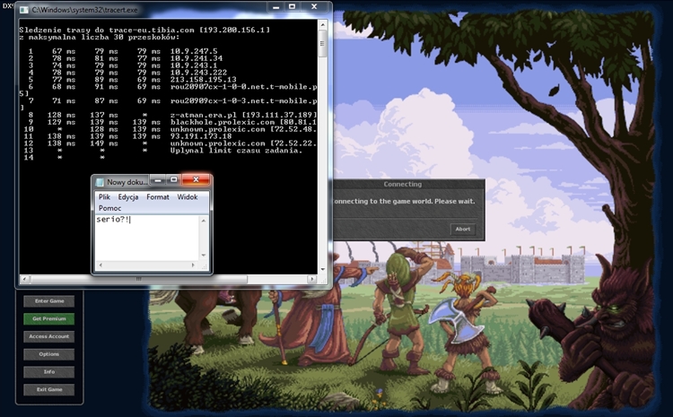Click hop 11 address 93.191.173.18

[201, 136]
